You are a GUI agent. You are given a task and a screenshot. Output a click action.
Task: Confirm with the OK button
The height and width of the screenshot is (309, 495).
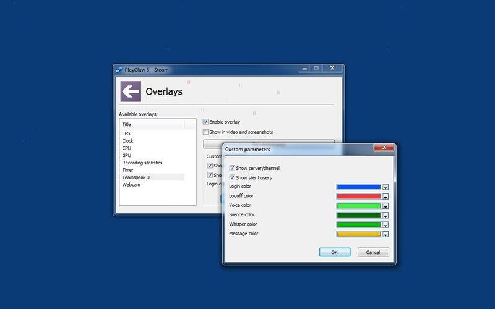point(335,252)
